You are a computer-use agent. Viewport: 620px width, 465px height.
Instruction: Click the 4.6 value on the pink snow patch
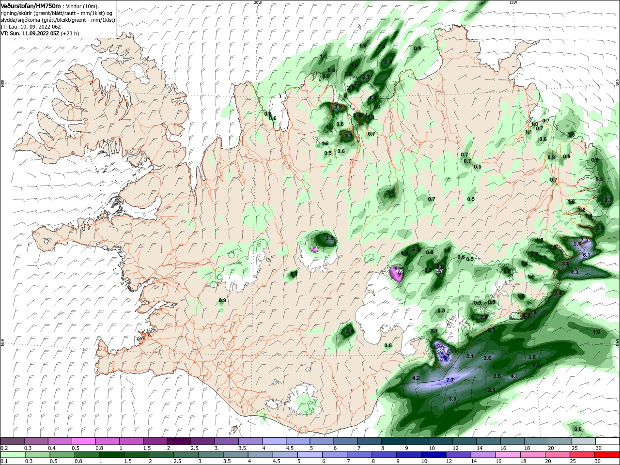399,271
